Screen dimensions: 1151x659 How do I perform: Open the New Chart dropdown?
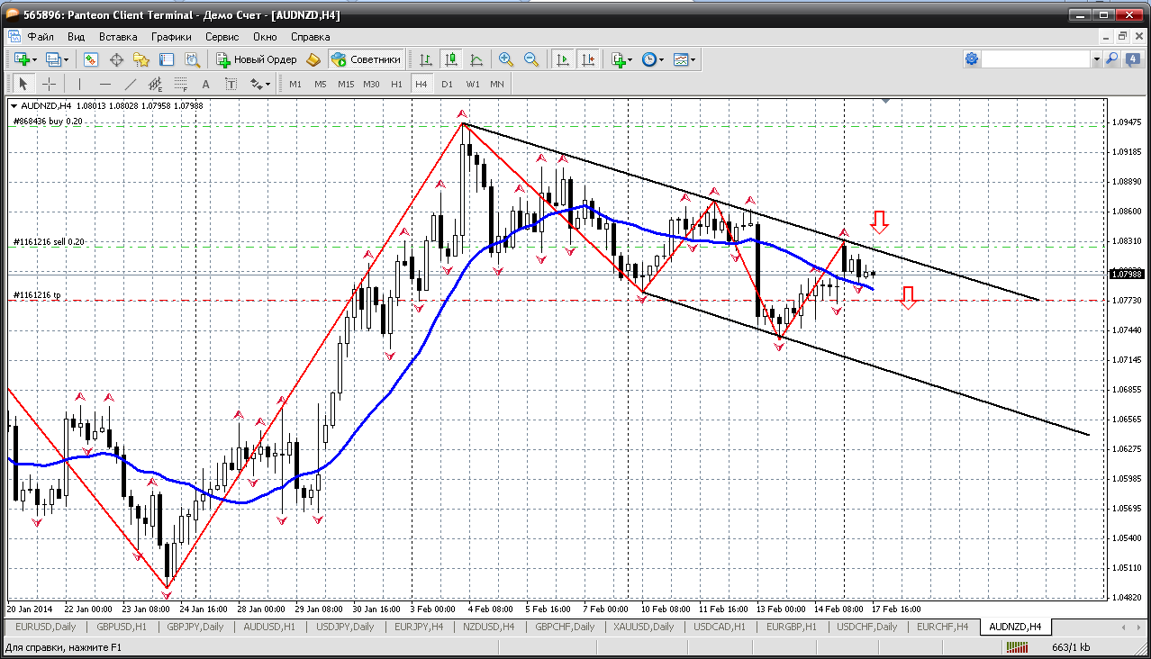click(25, 59)
